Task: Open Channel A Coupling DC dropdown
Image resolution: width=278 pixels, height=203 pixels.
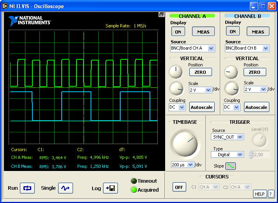Action: pos(177,107)
